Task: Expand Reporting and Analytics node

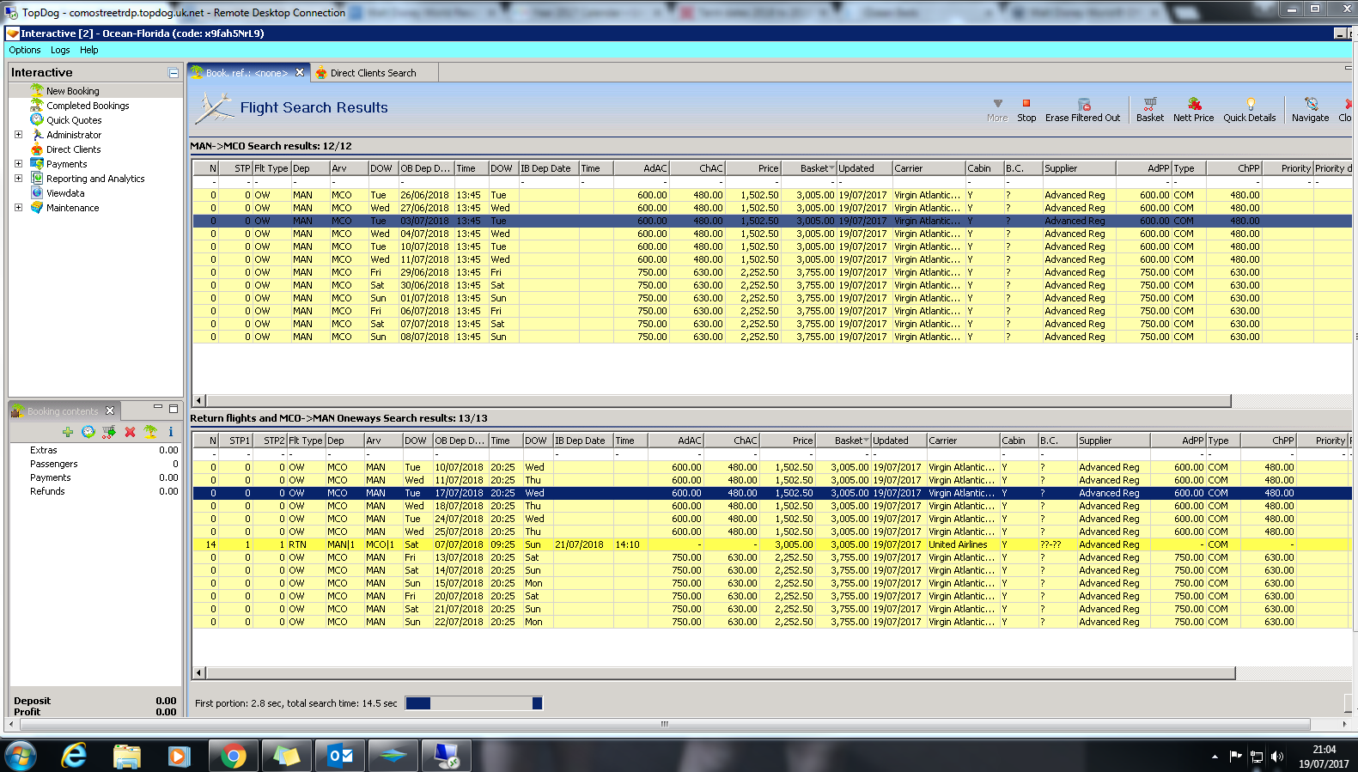Action: [18, 179]
